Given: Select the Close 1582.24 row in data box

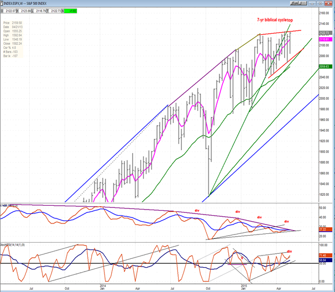Looking at the screenshot, I should [13, 44].
